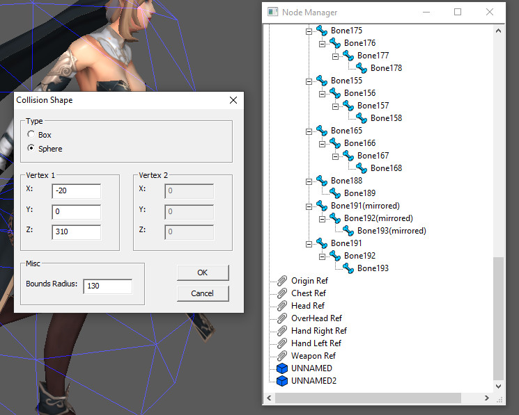Select the Bone157 label in tree
Viewport: 519px width, 415px height.
373,106
